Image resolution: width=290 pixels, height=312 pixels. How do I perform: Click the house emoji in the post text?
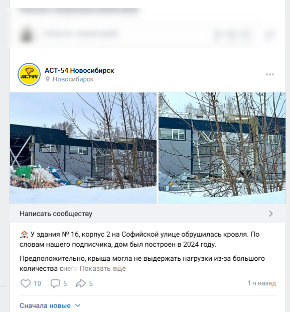[24, 235]
